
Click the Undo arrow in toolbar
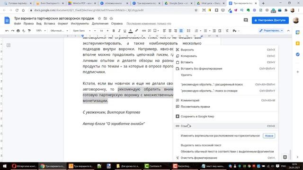(7, 31)
